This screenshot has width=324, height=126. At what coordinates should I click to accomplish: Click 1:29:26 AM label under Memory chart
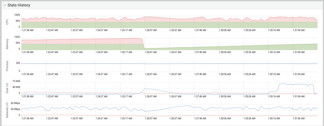point(249,52)
